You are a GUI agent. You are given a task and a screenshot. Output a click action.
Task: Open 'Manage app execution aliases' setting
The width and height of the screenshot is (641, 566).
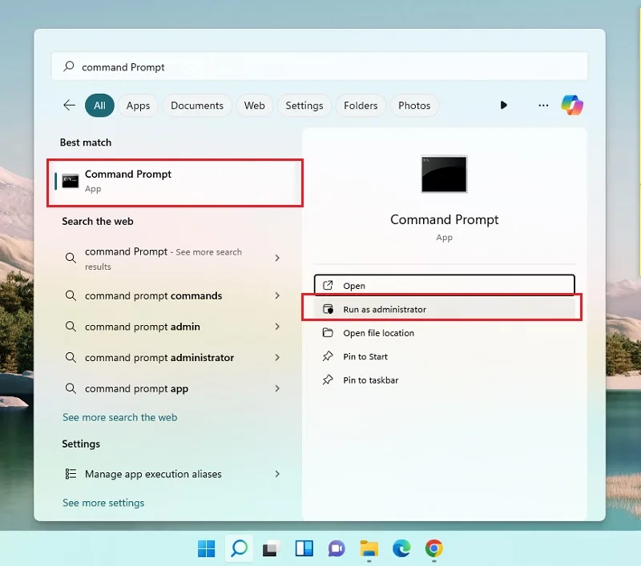(x=174, y=474)
